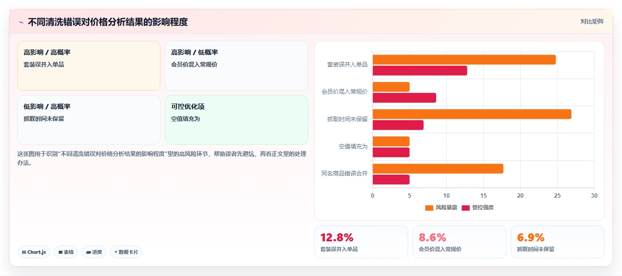Click the 管控强度 legend text
The image size is (622, 276).
tap(483, 208)
